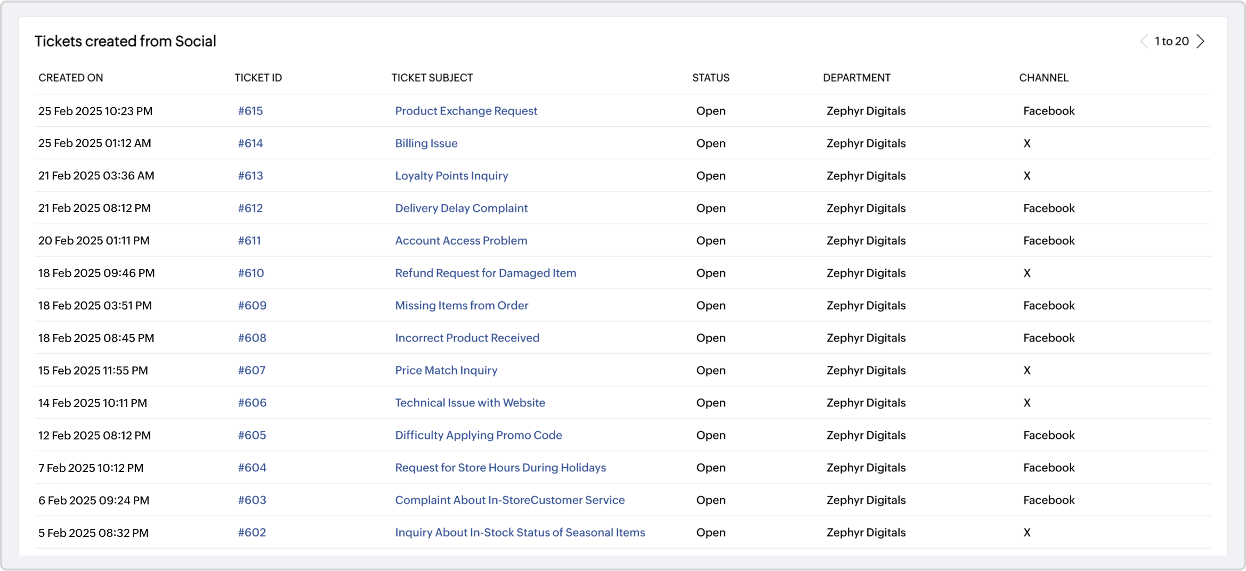This screenshot has height=571, width=1246.
Task: Click ticket ID #613
Action: [x=250, y=176]
